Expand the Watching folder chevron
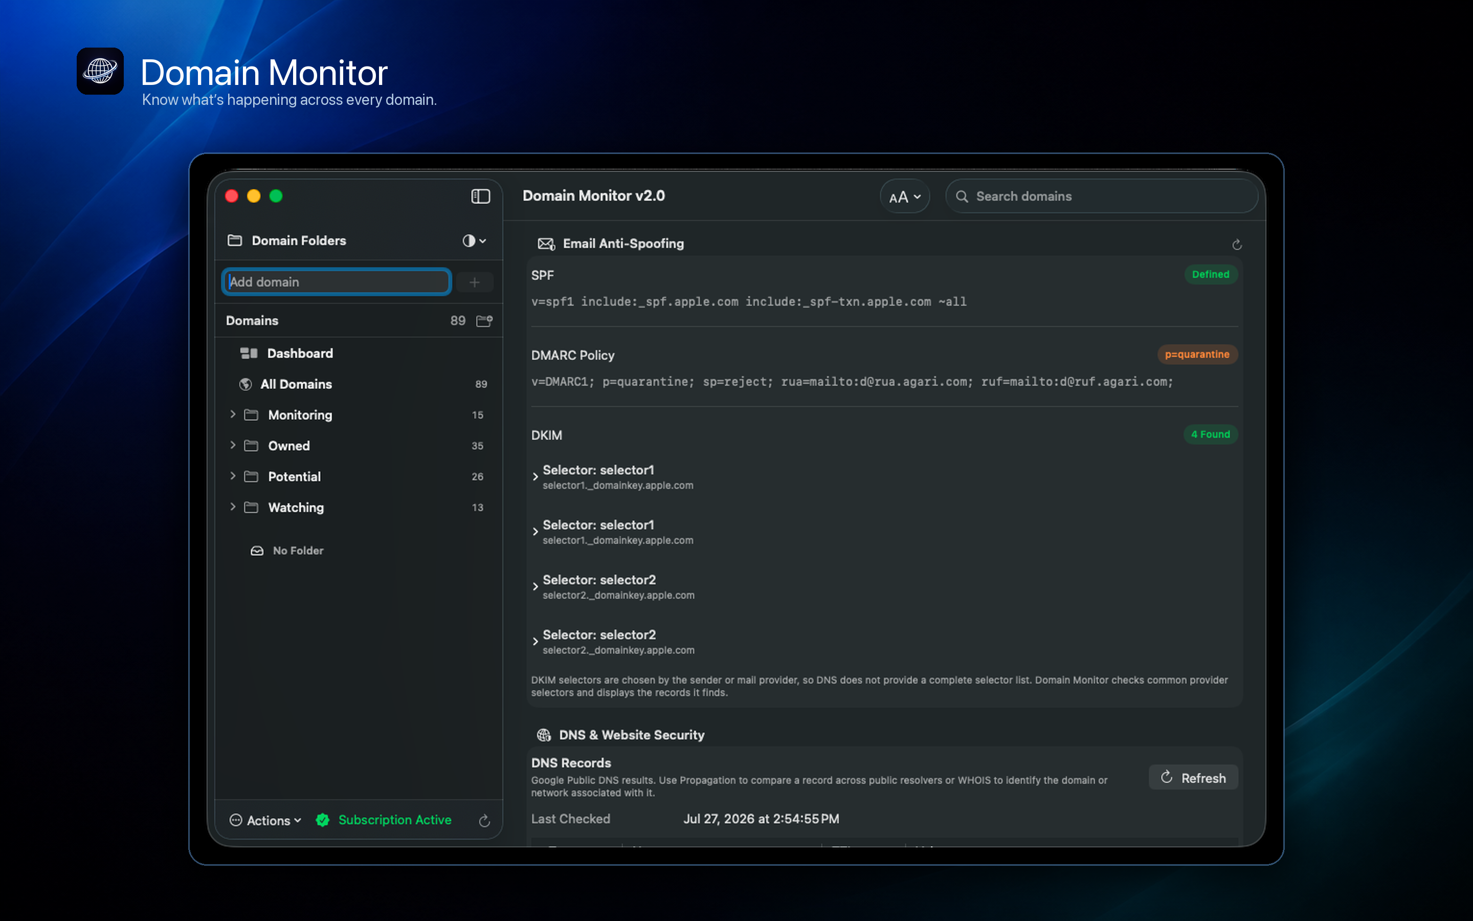Image resolution: width=1473 pixels, height=921 pixels. click(233, 507)
